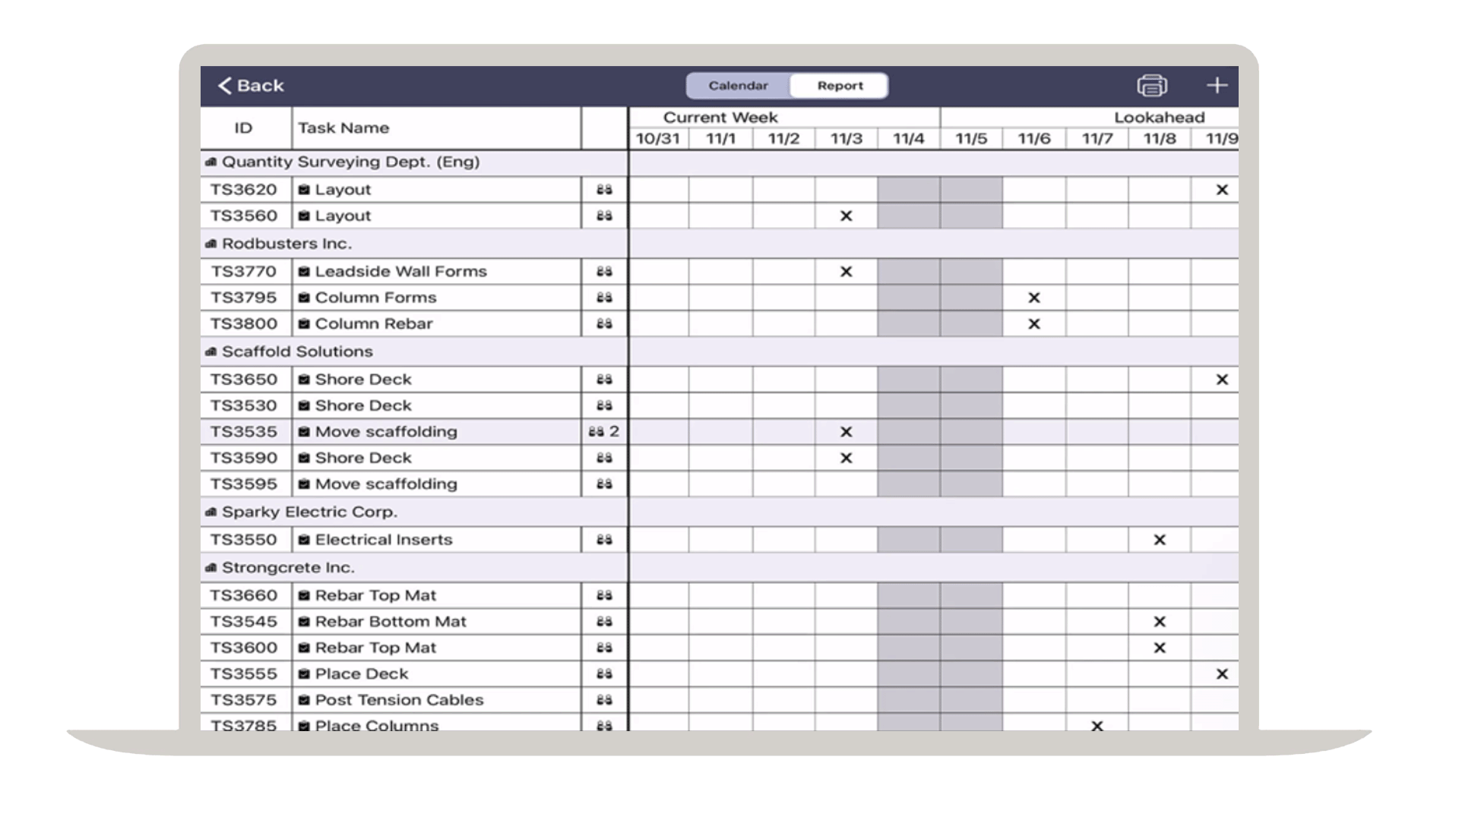Image resolution: width=1459 pixels, height=823 pixels.
Task: Click crew icon for Post Tension Cables
Action: (x=604, y=700)
